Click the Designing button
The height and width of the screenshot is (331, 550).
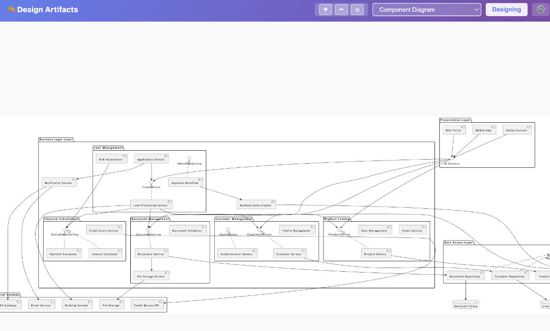click(506, 9)
